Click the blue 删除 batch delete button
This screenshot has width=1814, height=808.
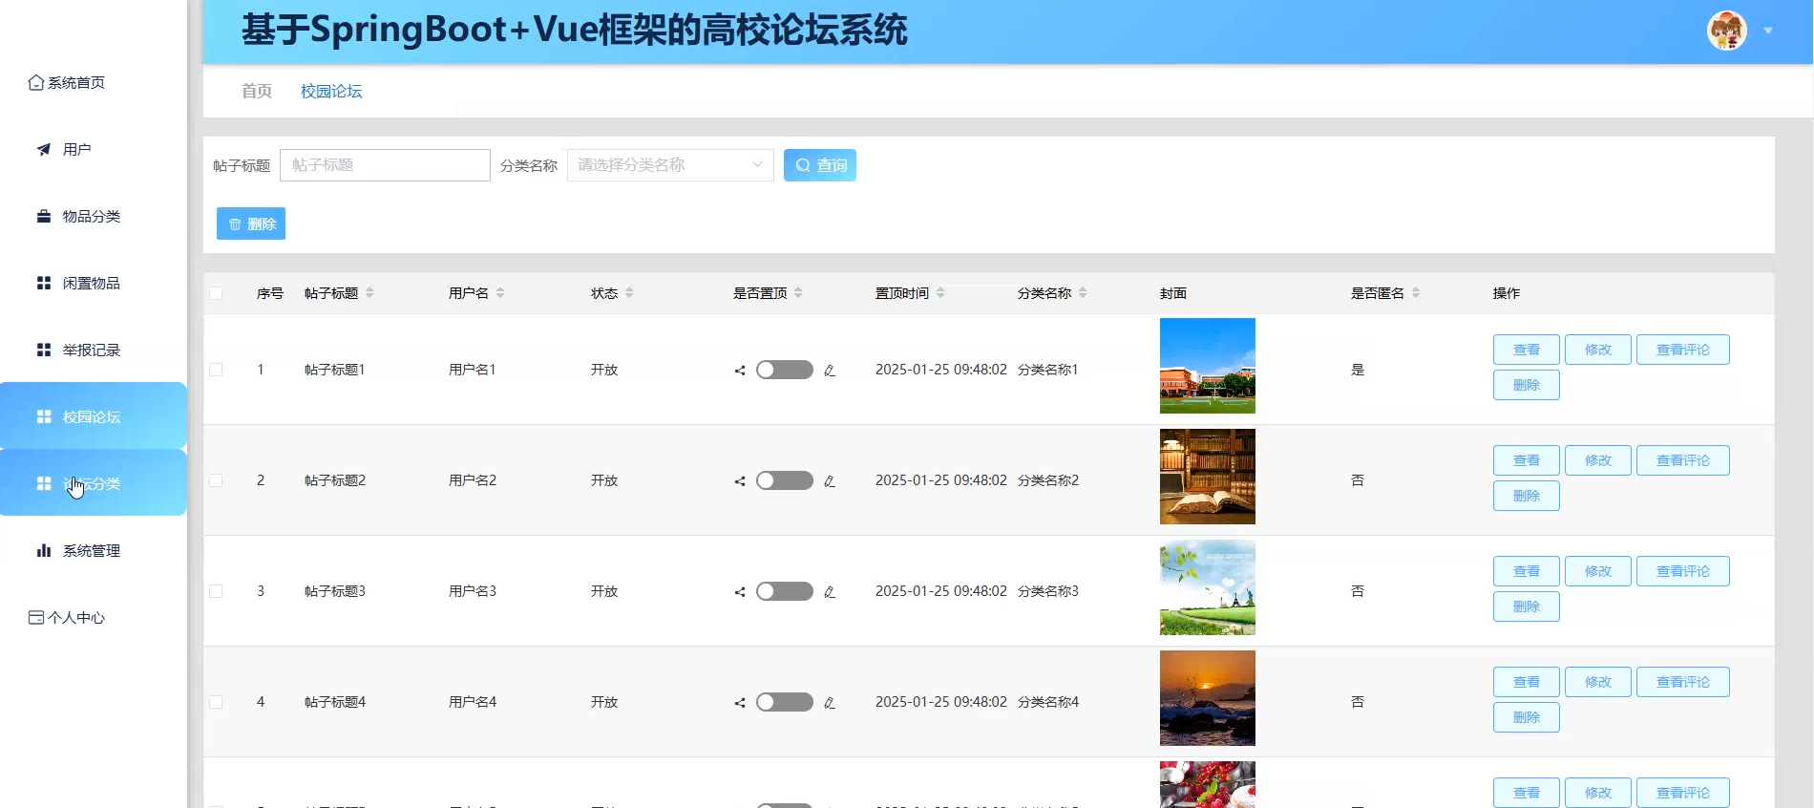coord(251,223)
